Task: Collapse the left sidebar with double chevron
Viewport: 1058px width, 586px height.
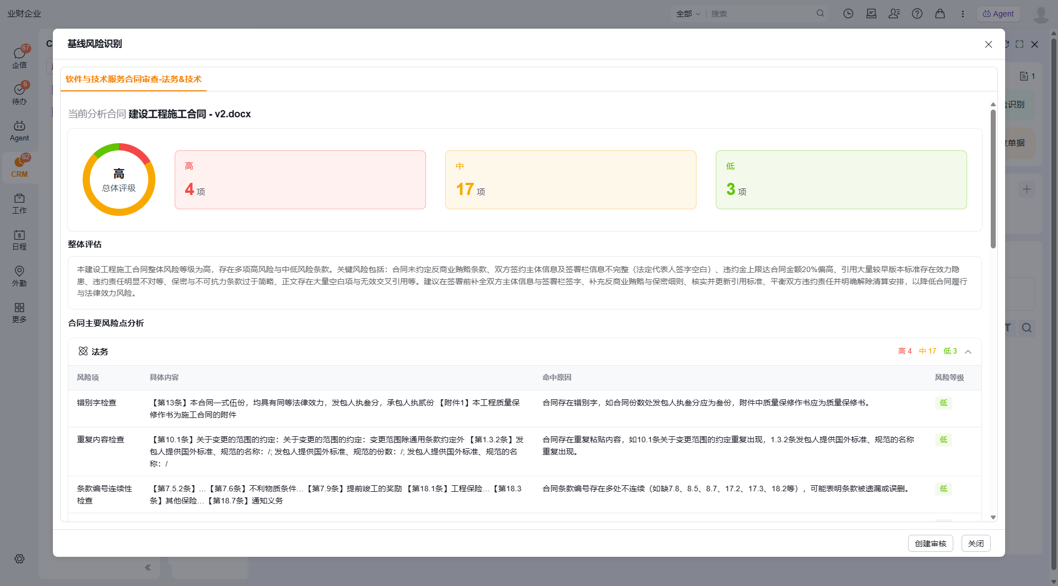Action: (148, 567)
